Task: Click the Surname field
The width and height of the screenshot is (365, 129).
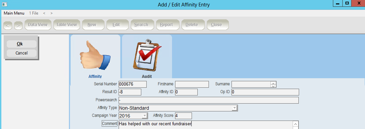Action: (x=251, y=84)
